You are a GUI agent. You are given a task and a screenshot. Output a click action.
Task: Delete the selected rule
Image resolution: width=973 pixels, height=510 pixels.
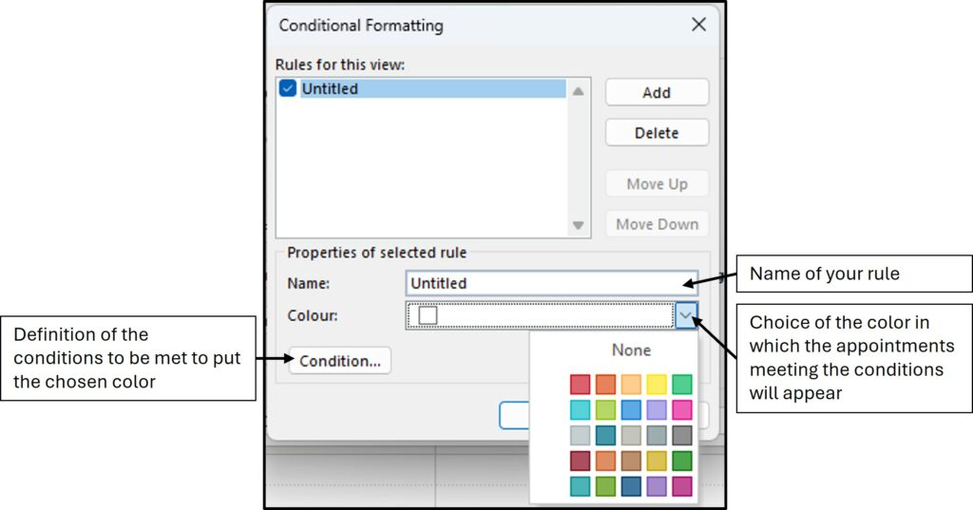[657, 133]
